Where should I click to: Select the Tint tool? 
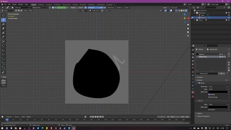3,33
